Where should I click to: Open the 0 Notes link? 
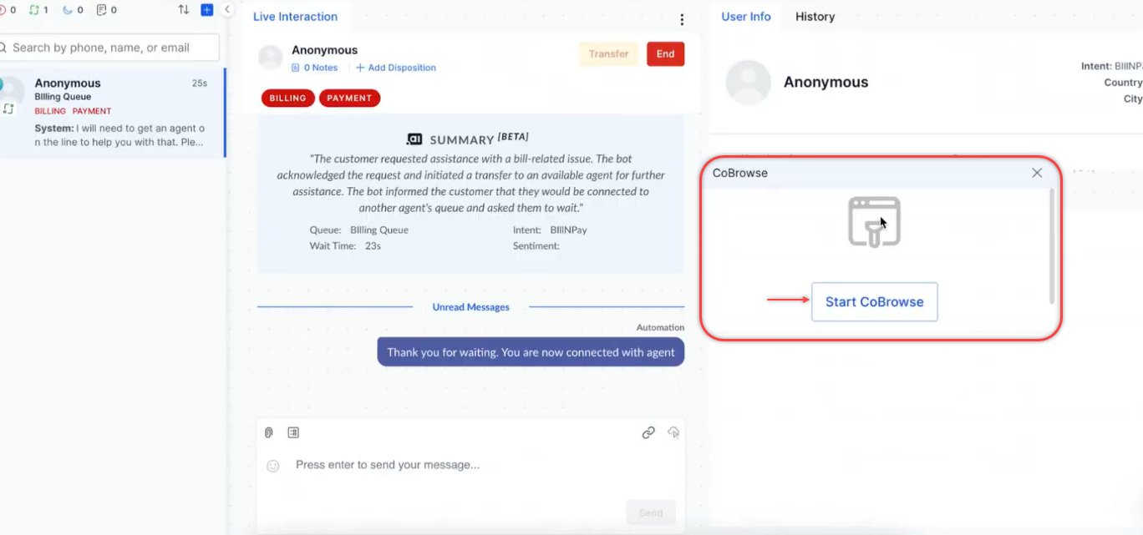[x=314, y=68]
